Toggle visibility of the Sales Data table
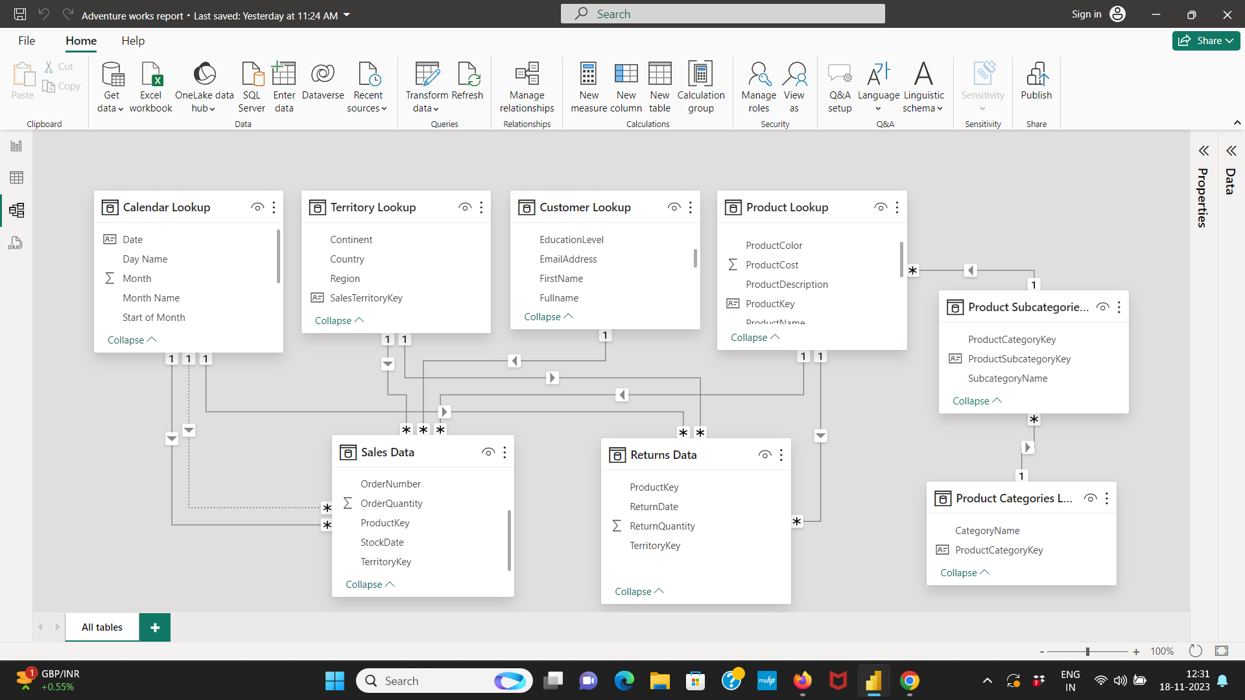The width and height of the screenshot is (1245, 700). click(488, 452)
